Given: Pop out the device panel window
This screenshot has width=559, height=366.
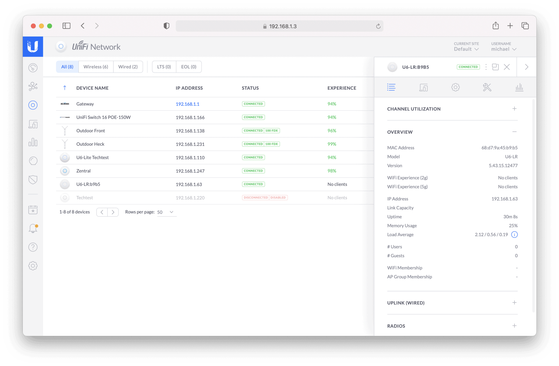Looking at the screenshot, I should (x=495, y=67).
